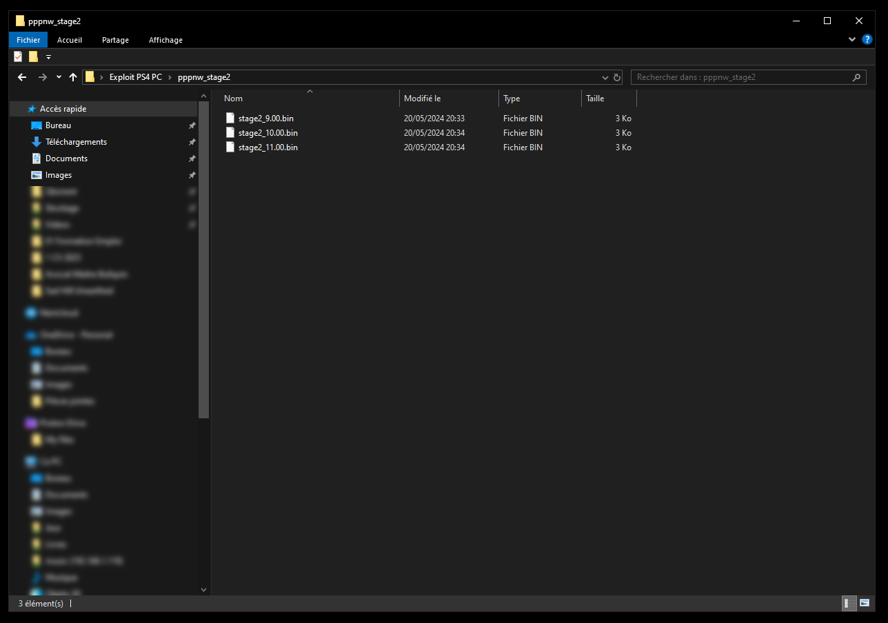
Task: Open the blue help question mark
Action: click(x=867, y=40)
